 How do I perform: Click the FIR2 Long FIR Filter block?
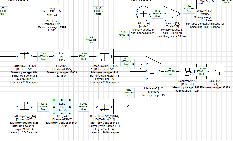click(x=62, y=56)
